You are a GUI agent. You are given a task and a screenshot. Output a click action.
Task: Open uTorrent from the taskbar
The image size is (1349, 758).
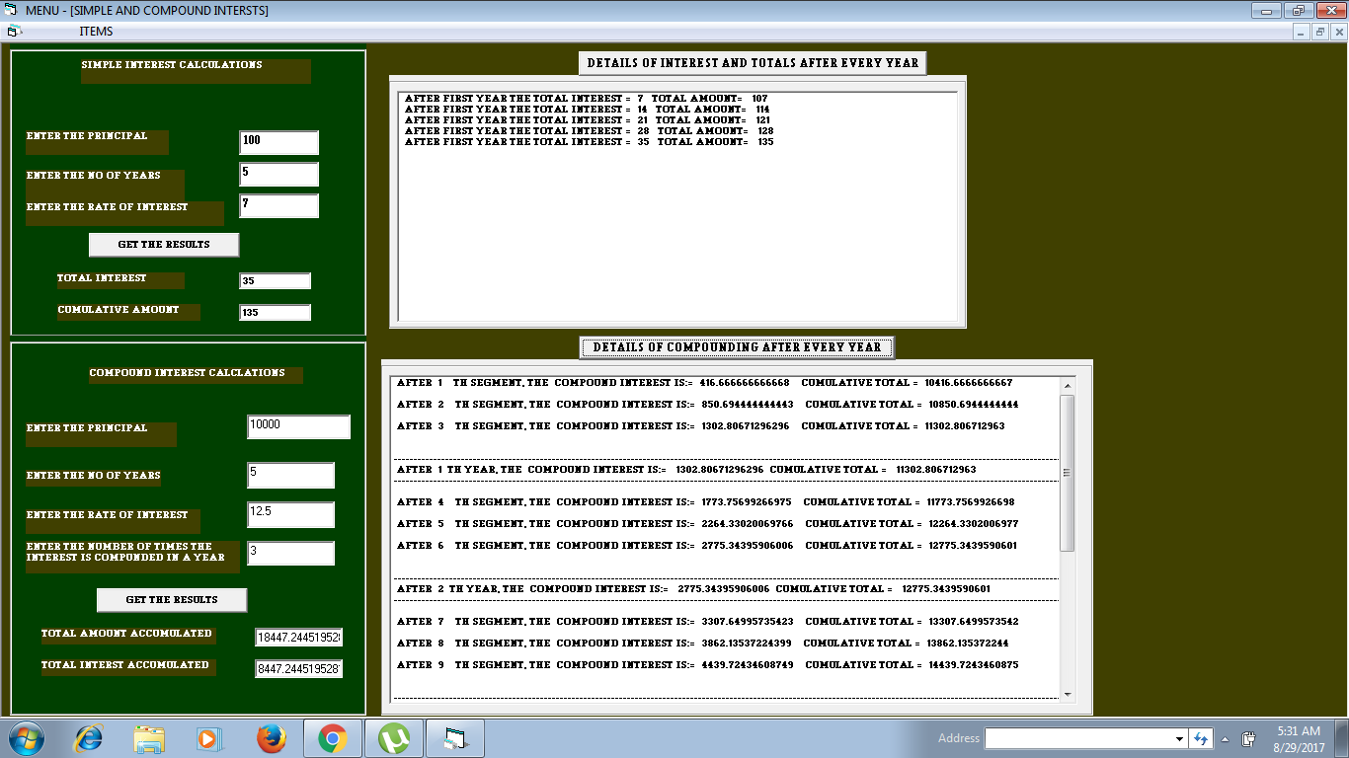click(x=395, y=738)
